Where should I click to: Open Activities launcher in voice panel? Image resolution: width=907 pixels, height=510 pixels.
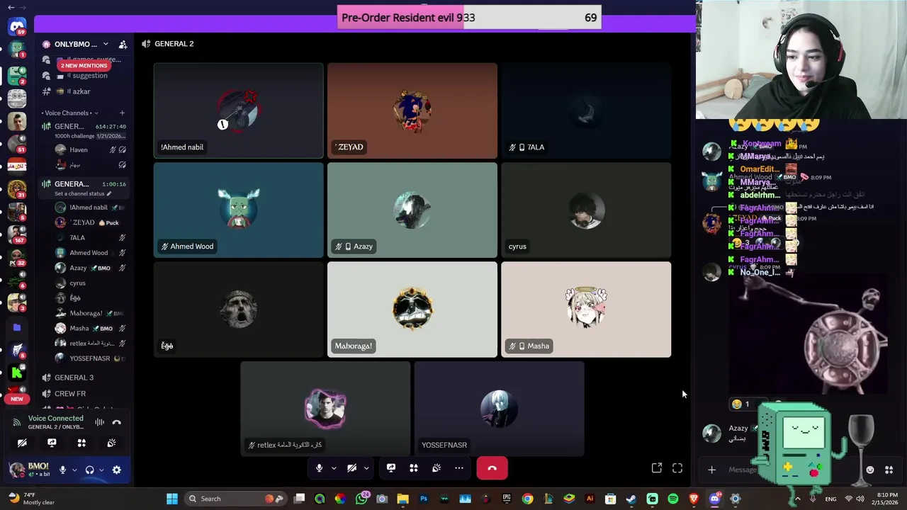81,443
